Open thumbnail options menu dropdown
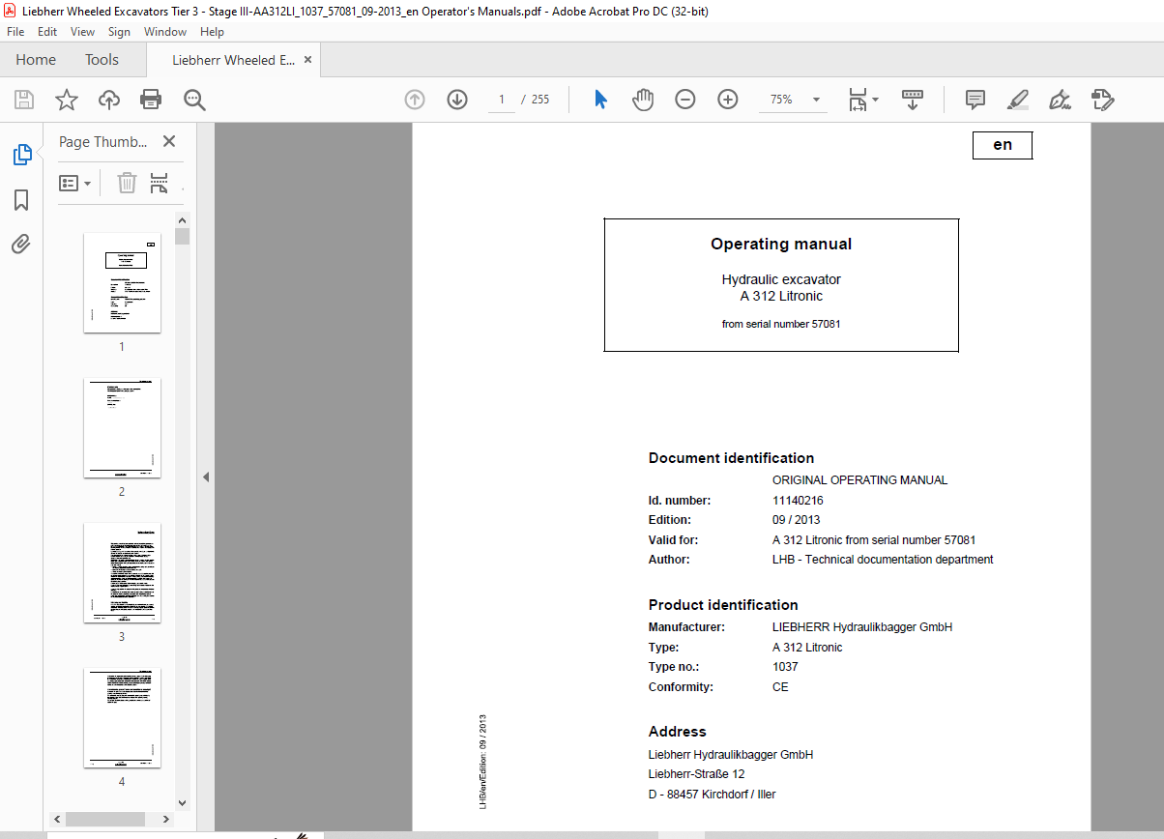This screenshot has width=1164, height=839. tap(75, 183)
